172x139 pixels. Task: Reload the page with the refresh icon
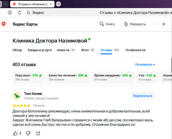tap(19, 12)
